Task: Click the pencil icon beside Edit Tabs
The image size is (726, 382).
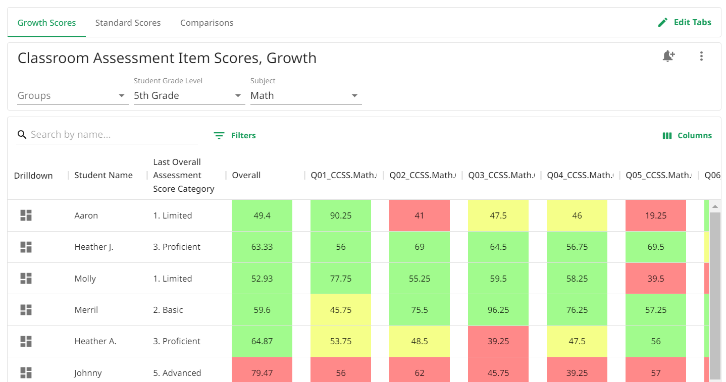Action: pos(663,23)
